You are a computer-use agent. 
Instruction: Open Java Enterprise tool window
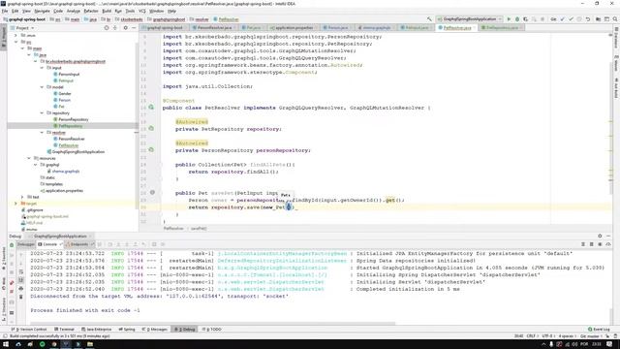point(97,330)
